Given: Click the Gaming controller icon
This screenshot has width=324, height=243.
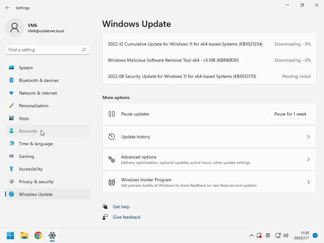Looking at the screenshot, I should point(11,156).
